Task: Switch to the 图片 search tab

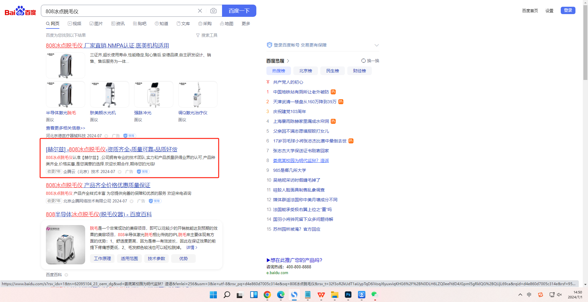Action: 96,24
